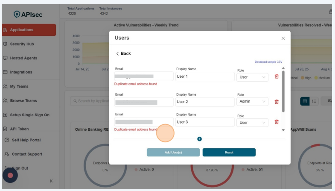Viewport: 335px width, 191px height.
Task: Open My Teams in sidebar
Action: (x=19, y=86)
